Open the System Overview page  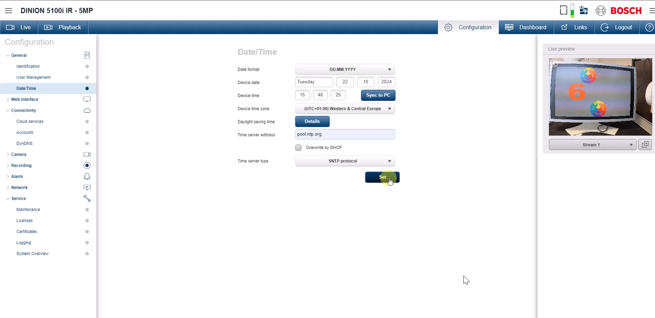(x=32, y=253)
